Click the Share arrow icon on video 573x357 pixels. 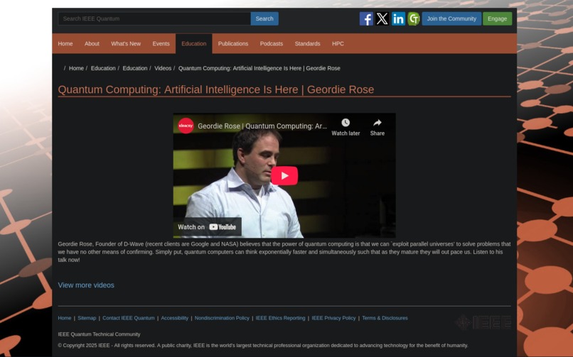click(377, 123)
